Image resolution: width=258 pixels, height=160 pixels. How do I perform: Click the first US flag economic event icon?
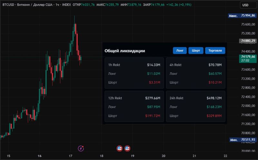tap(119, 148)
